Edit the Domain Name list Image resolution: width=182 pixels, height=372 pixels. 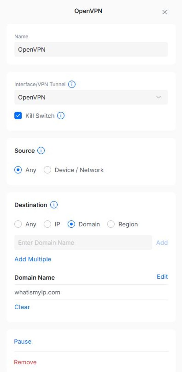pos(162,277)
